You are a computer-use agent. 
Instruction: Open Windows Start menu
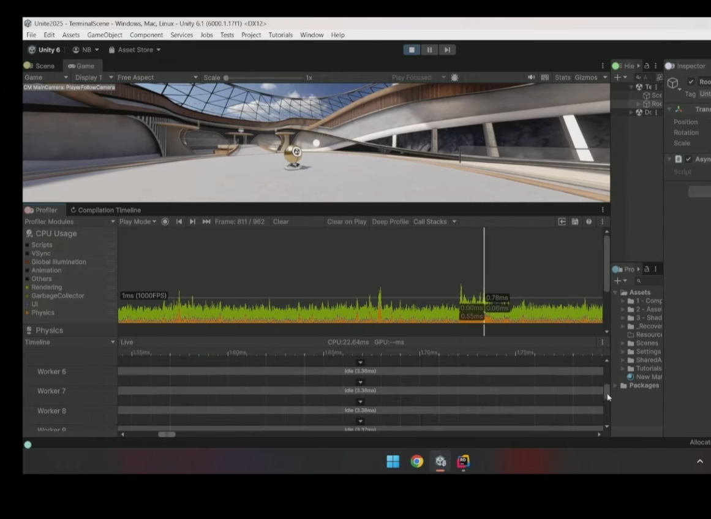(393, 461)
